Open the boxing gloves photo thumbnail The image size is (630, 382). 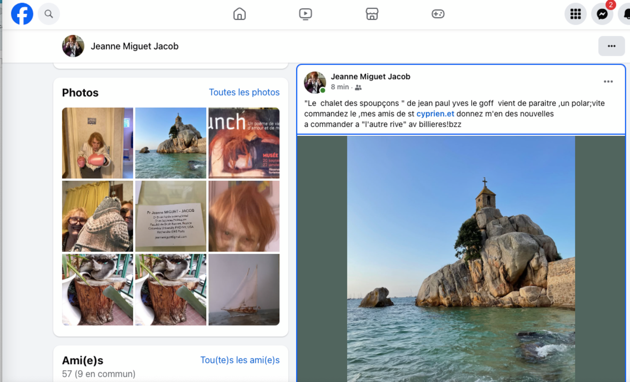[97, 143]
